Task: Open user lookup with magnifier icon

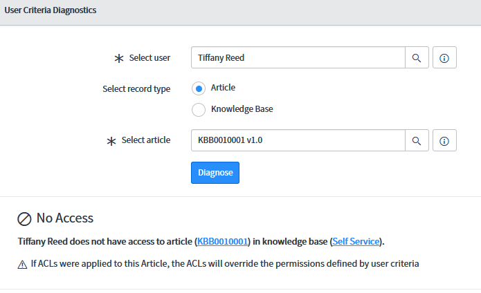Action: [417, 57]
